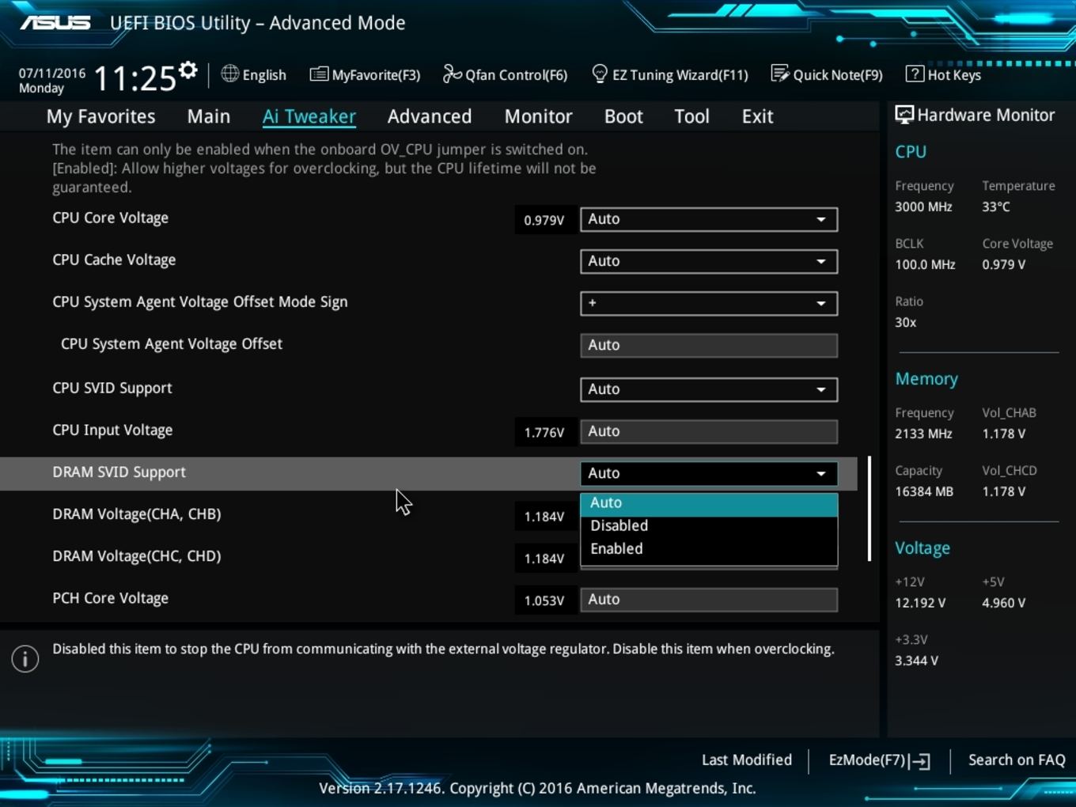
Task: Click the Hot Keys question mark icon
Action: point(915,74)
